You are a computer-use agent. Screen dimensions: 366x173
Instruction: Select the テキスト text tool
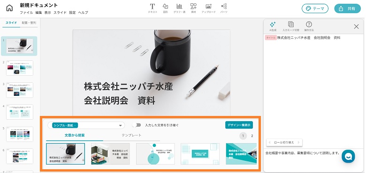pos(152,8)
